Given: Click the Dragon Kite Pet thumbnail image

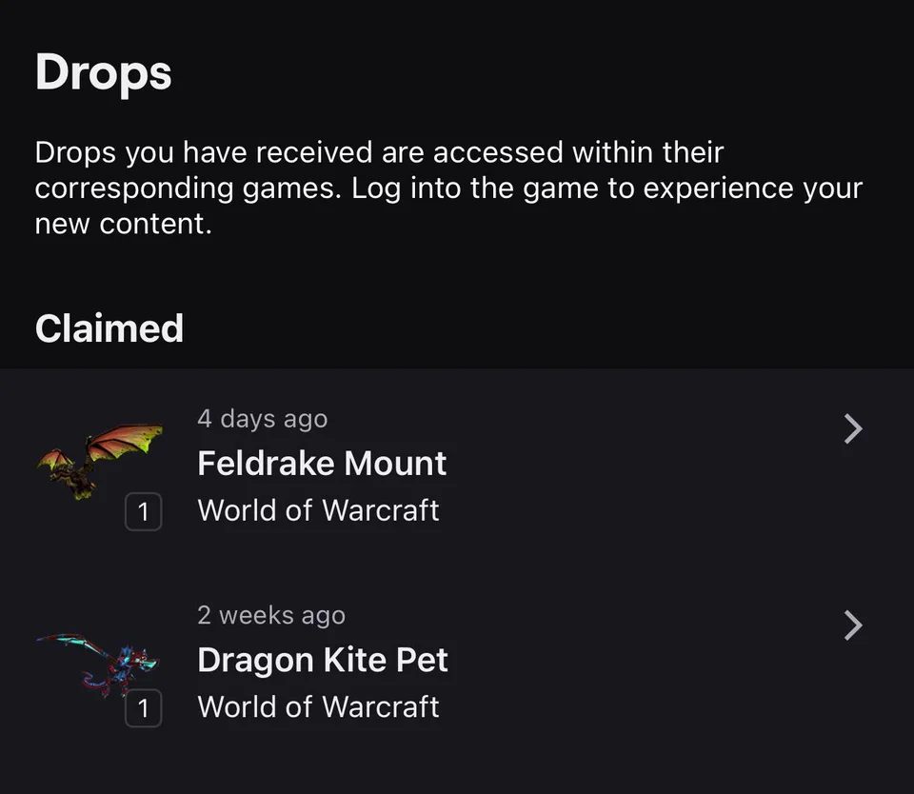Looking at the screenshot, I should click(x=99, y=659).
